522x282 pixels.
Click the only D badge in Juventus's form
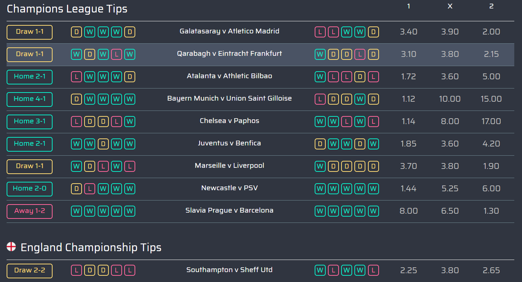pyautogui.click(x=103, y=144)
